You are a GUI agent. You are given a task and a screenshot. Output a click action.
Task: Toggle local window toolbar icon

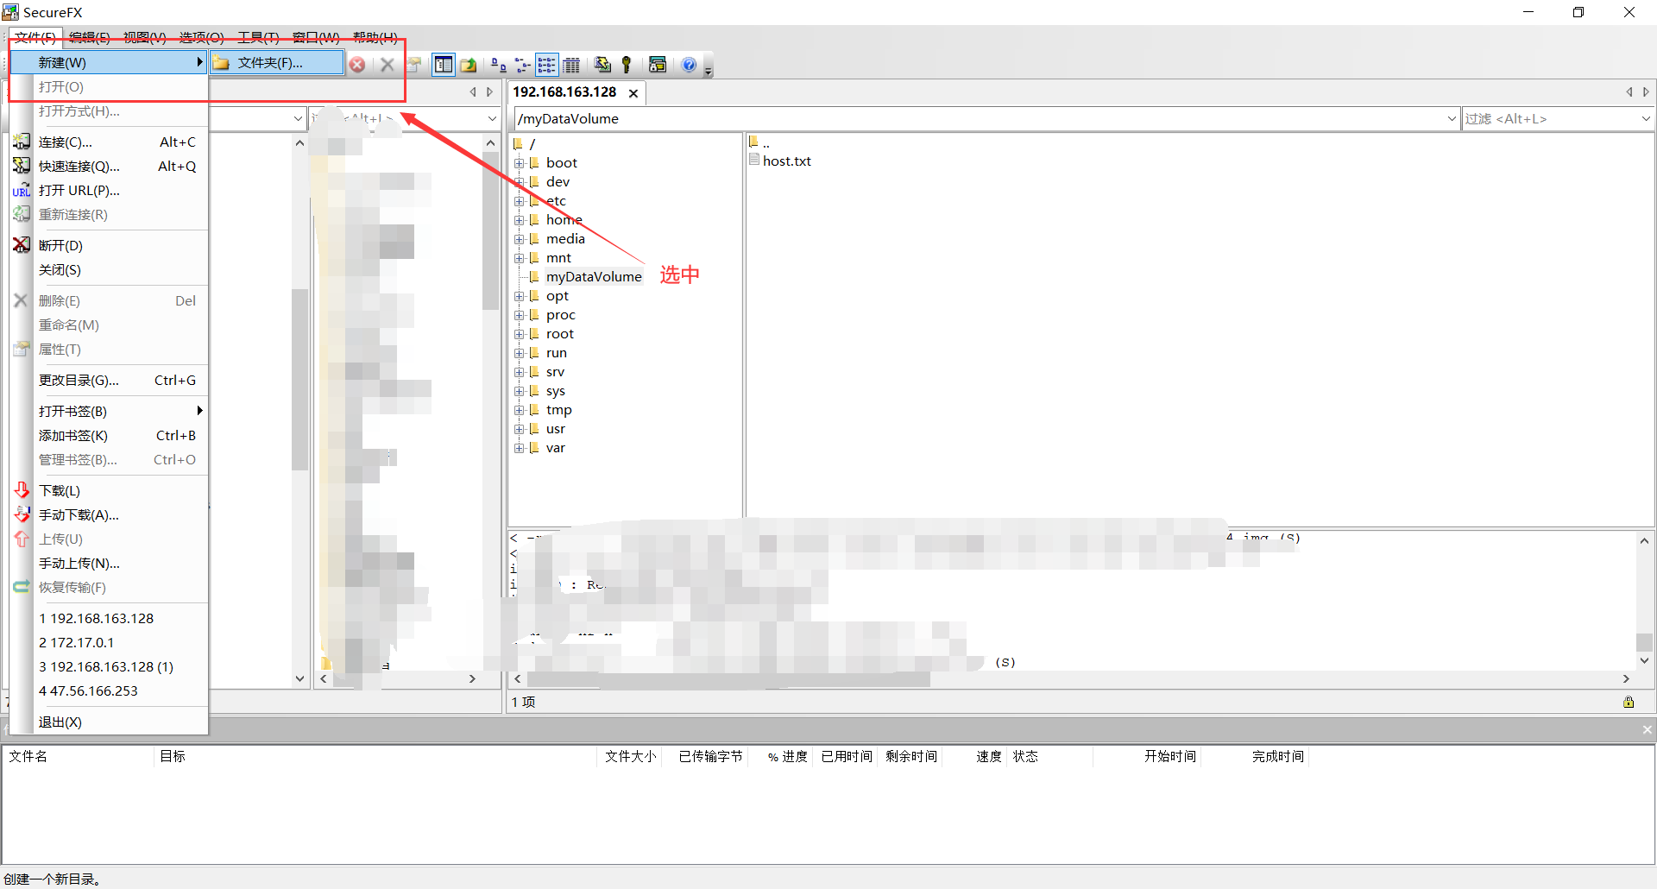(658, 65)
